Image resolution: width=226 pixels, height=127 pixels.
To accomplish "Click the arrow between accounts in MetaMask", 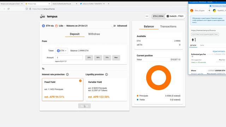I will tap(209, 11).
